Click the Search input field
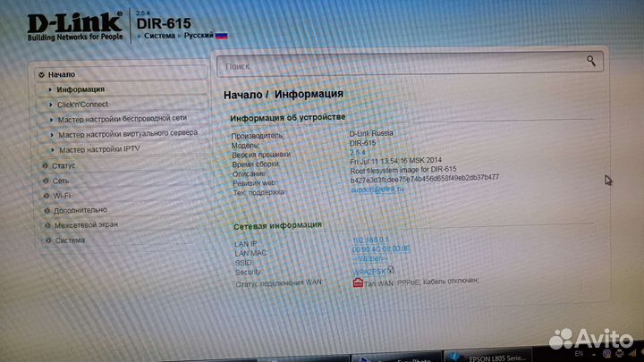Viewport: 644px width, 362px height. coord(410,63)
